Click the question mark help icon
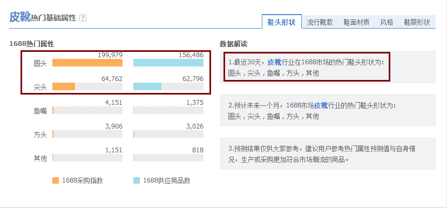Screen dimensions: 447x208 pyautogui.click(x=83, y=18)
